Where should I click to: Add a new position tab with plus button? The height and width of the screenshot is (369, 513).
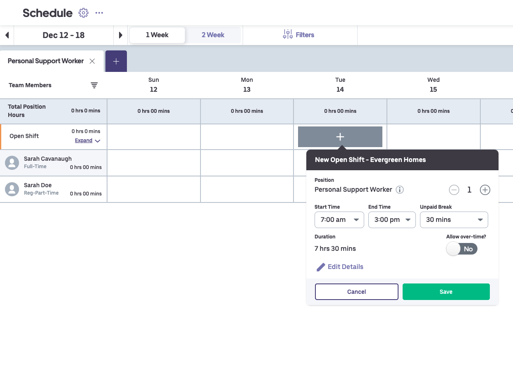point(116,61)
